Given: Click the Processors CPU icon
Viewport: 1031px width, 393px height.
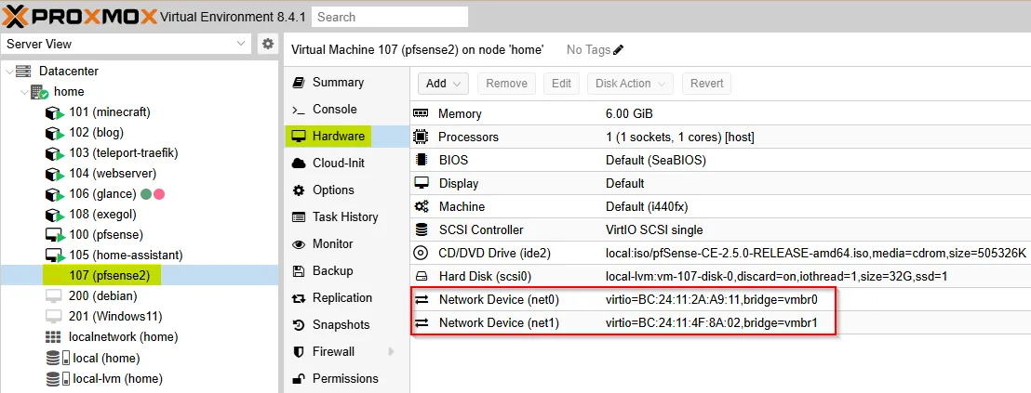Looking at the screenshot, I should (x=422, y=137).
